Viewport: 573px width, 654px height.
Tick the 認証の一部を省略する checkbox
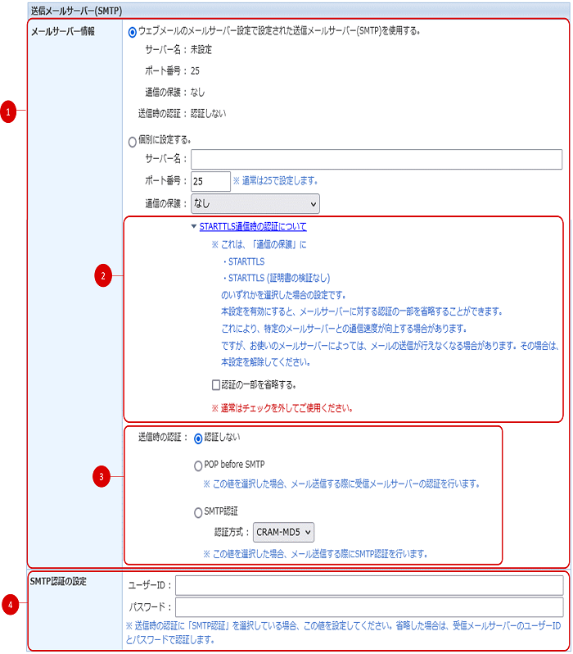click(x=216, y=384)
